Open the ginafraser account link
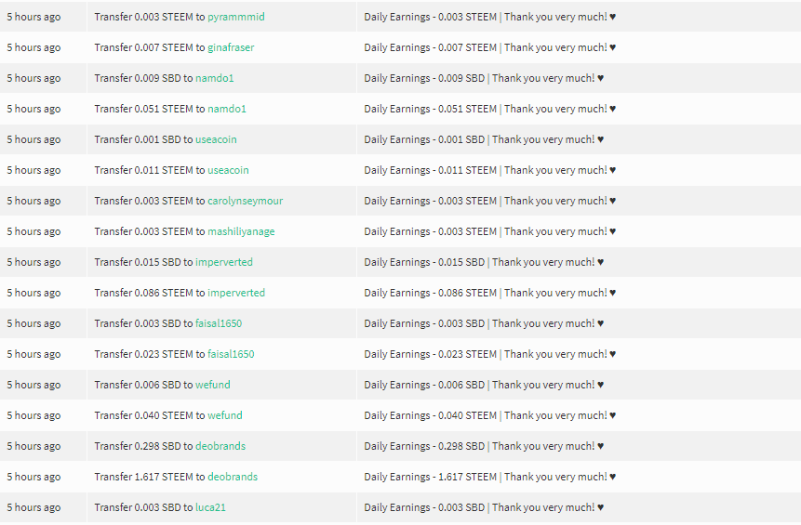The width and height of the screenshot is (801, 525). (x=231, y=47)
